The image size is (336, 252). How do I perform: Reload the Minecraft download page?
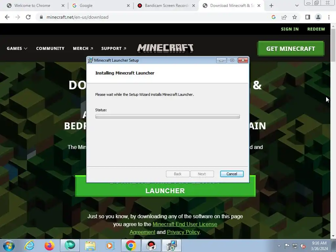click(x=28, y=17)
